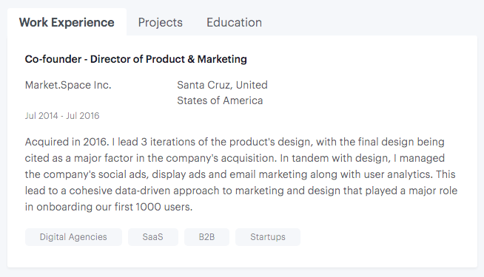Image resolution: width=484 pixels, height=277 pixels.
Task: Click the Market.Space Inc. company name
Action: coord(68,85)
